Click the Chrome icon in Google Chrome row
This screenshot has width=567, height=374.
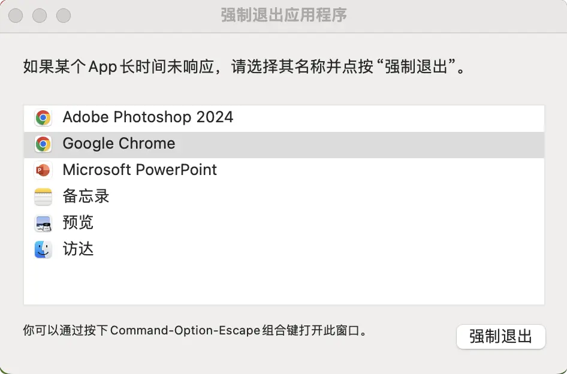[x=43, y=144]
